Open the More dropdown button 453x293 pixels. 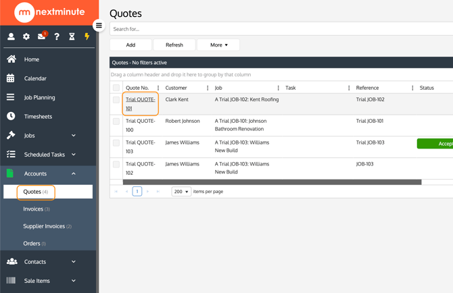(x=218, y=45)
